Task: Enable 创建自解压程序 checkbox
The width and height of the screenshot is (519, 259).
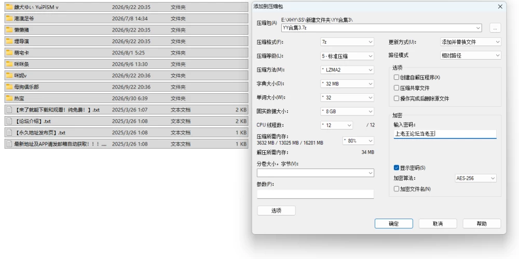Action: point(396,77)
